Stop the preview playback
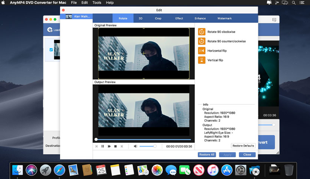This screenshot has height=179, width=310. [115, 146]
